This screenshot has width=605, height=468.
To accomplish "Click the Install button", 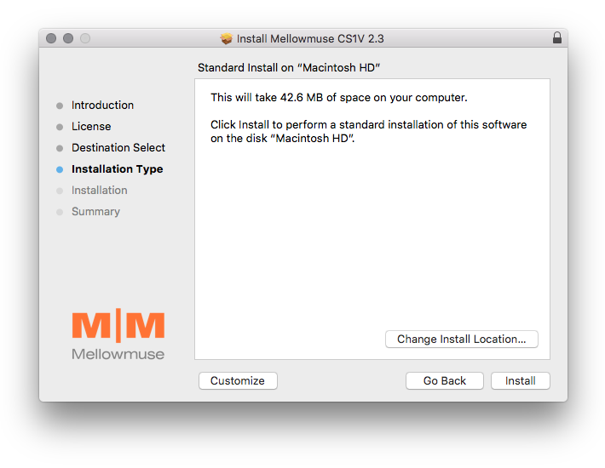I will click(520, 380).
